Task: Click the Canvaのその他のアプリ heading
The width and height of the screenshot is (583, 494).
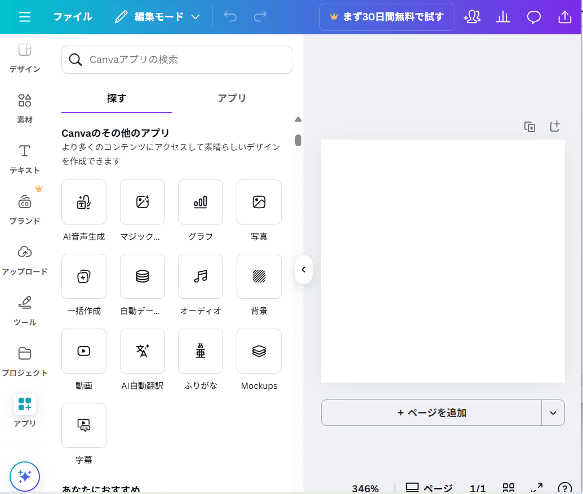Action: [115, 133]
